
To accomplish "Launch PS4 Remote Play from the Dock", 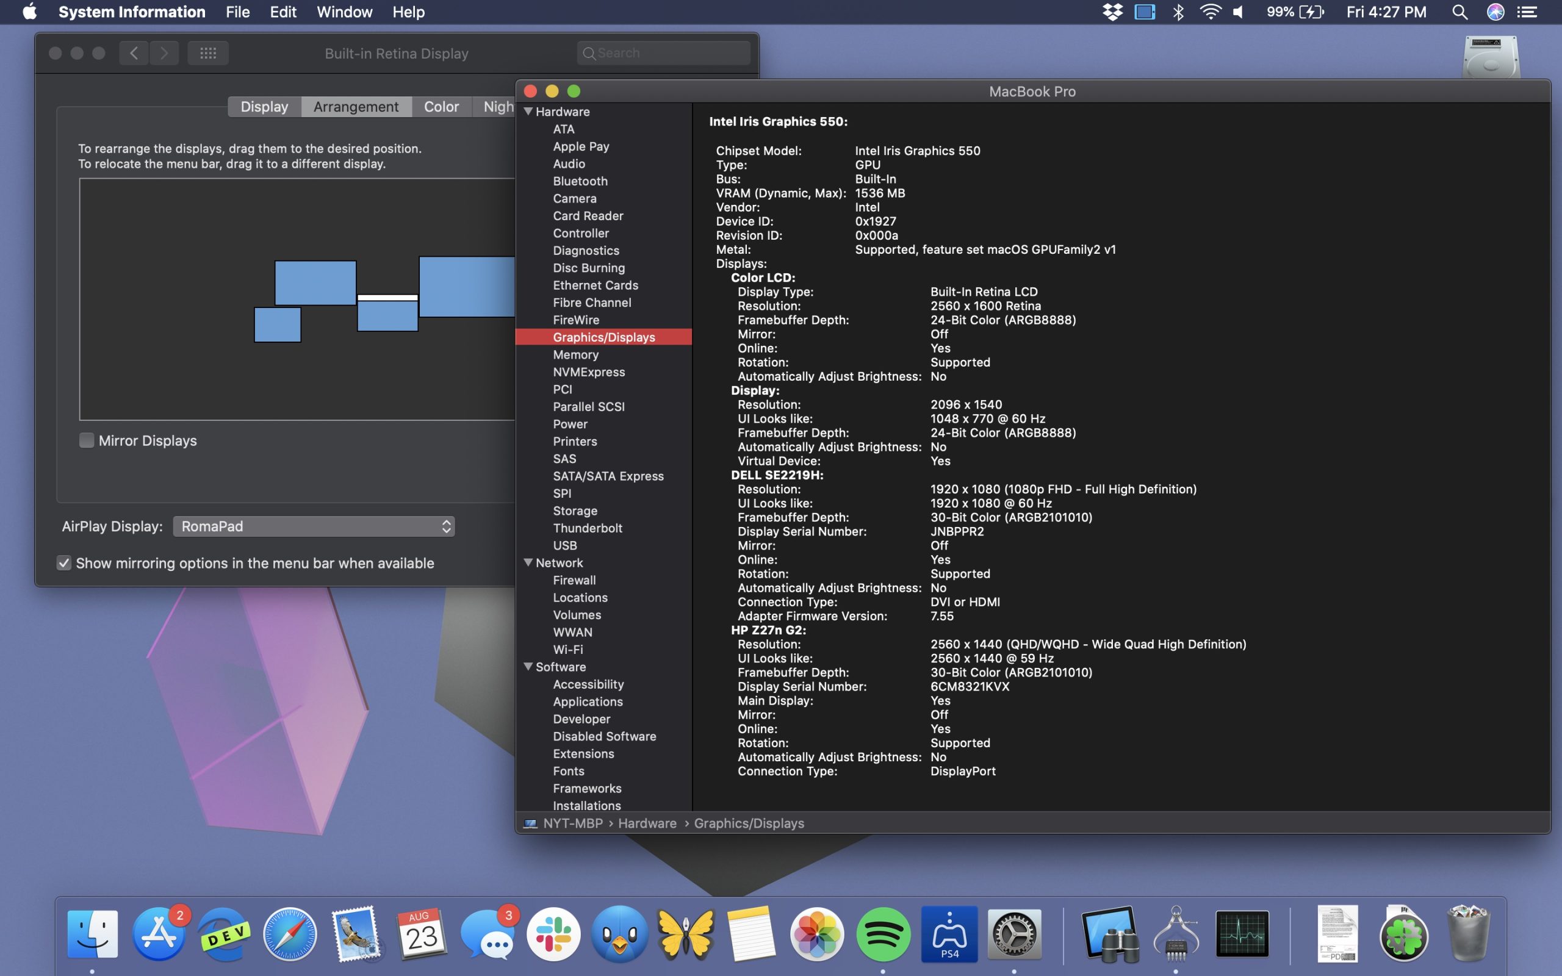I will [949, 933].
